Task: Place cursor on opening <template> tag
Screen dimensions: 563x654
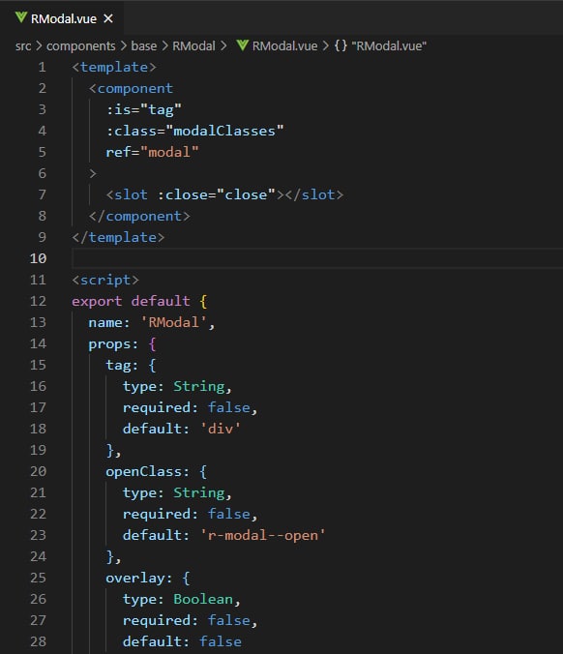Action: pos(114,67)
